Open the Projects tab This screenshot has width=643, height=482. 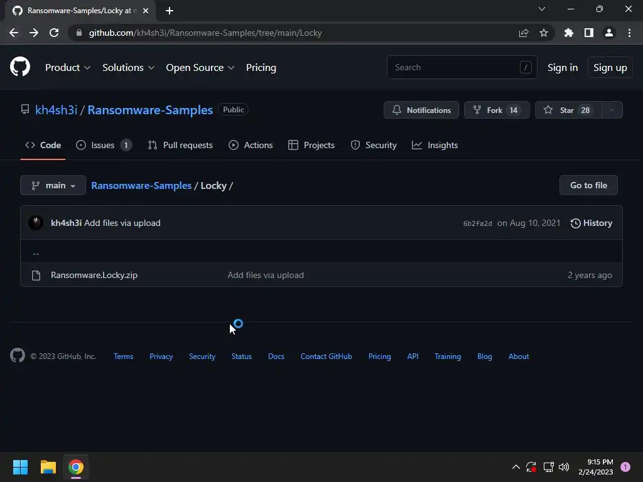(x=311, y=145)
